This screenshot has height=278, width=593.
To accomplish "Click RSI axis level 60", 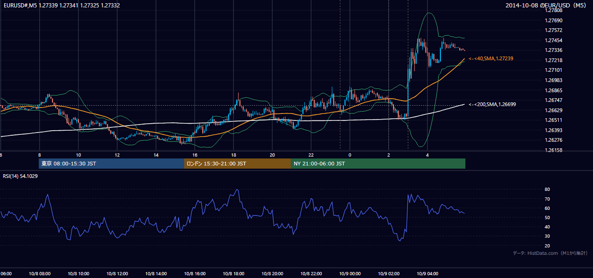I will point(547,208).
